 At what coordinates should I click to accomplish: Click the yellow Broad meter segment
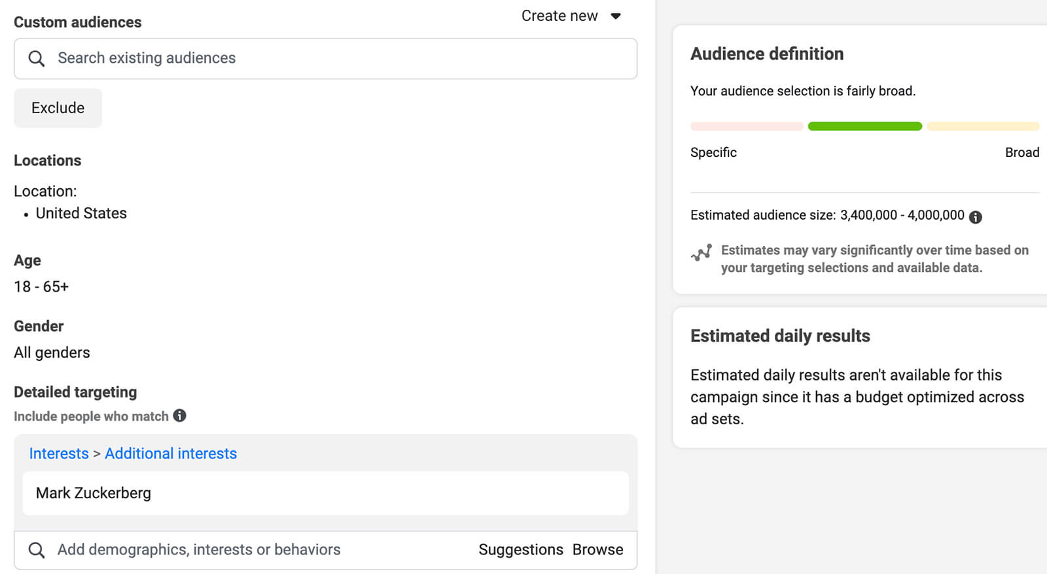[983, 126]
